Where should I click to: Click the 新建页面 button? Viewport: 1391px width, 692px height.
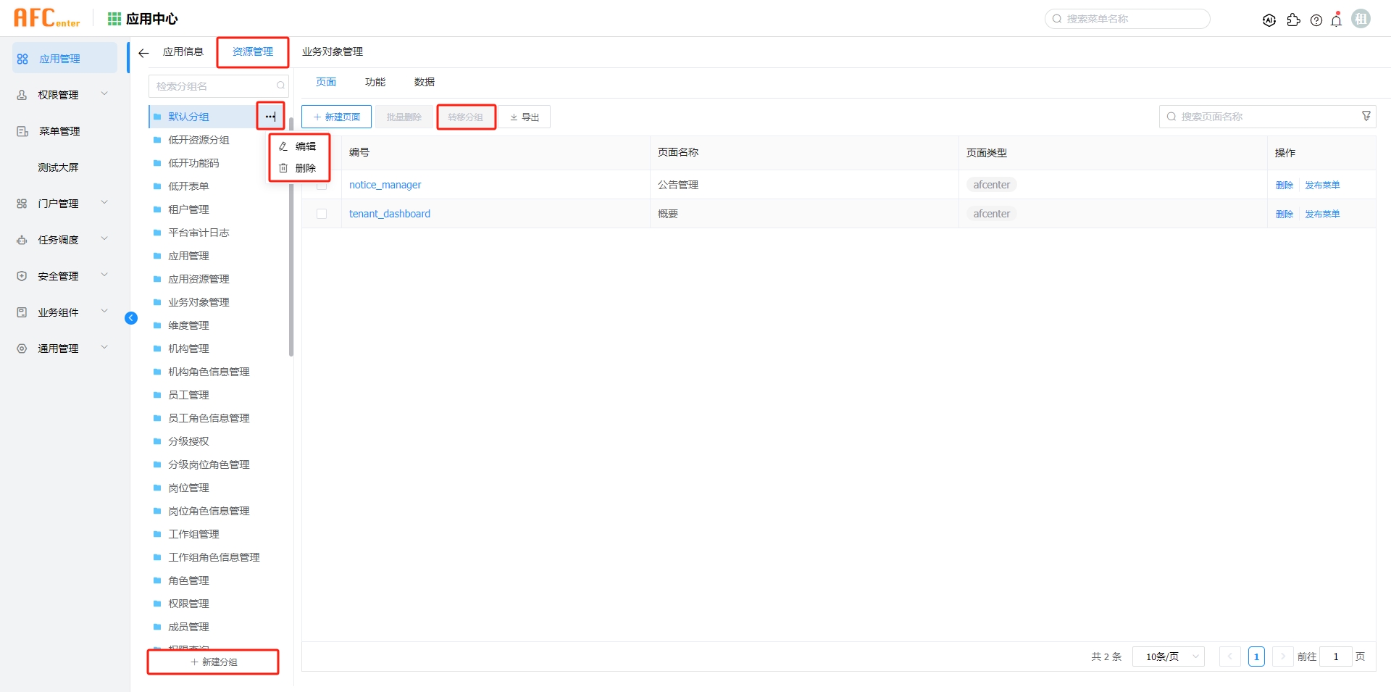(x=336, y=117)
